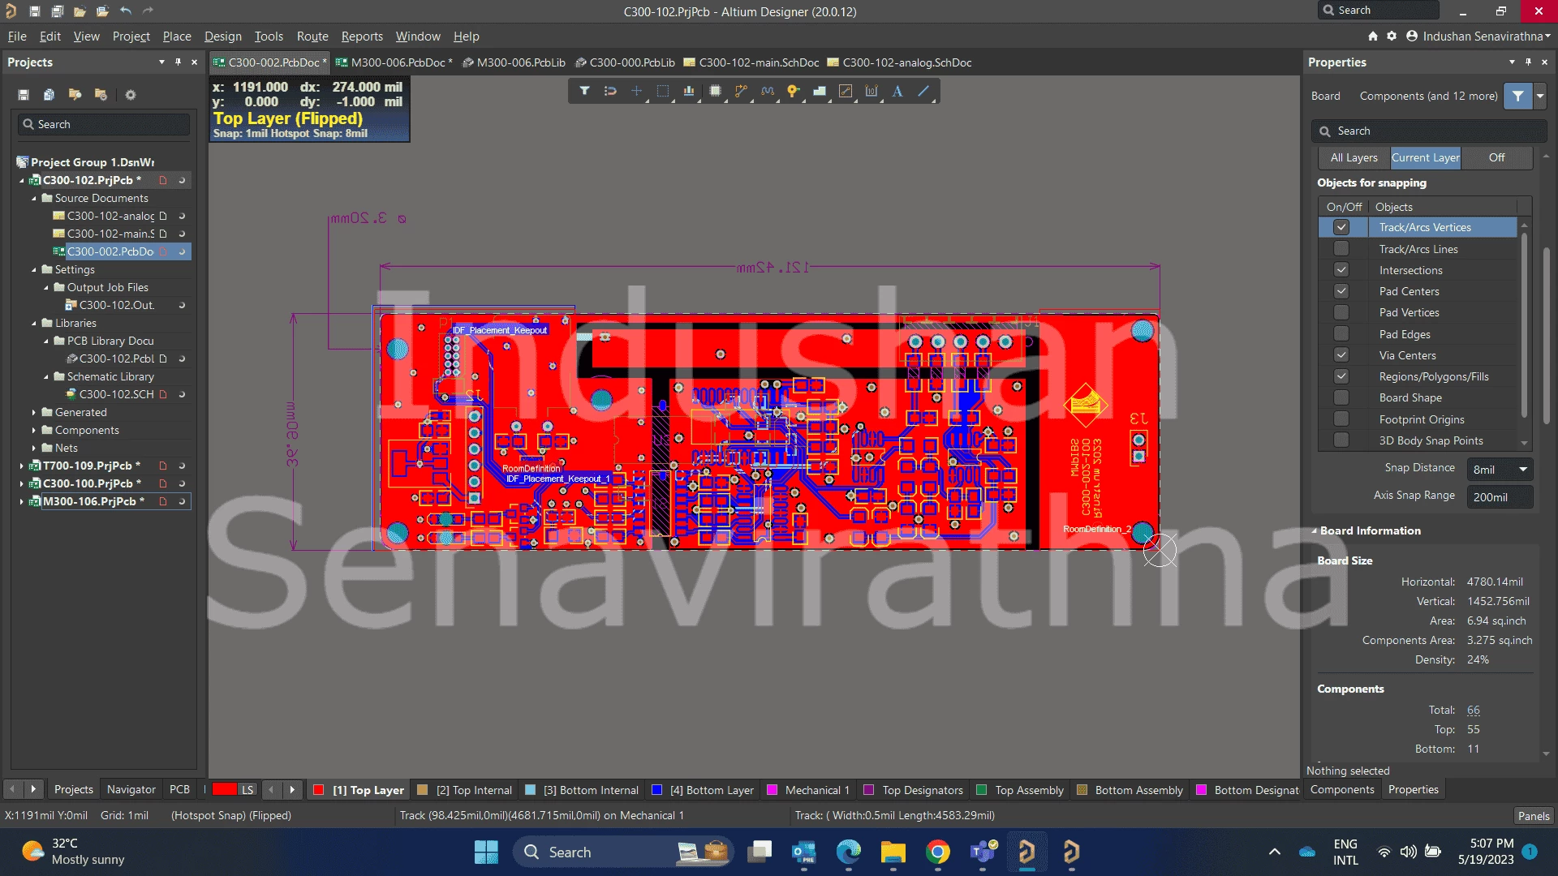1558x876 pixels.
Task: Open the Projects panel options dropdown arrow
Action: (x=161, y=62)
